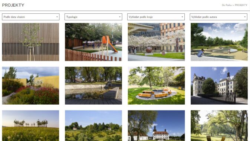Open the orange slide playground project thumbnail
The width and height of the screenshot is (250, 141).
point(93,42)
